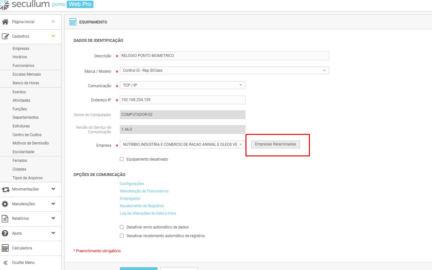Toggle Desativar recebimento automático de registros
Screen dimensions: 432x270
click(x=122, y=236)
